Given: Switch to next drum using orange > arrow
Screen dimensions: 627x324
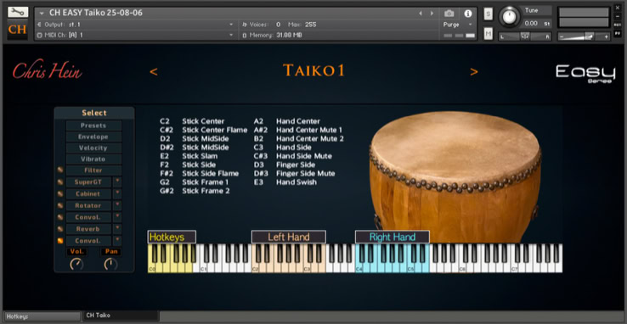Looking at the screenshot, I should pos(474,72).
